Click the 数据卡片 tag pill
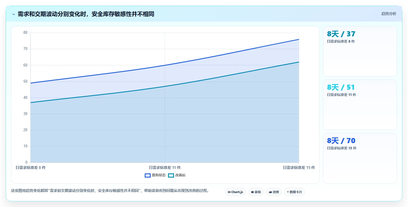This screenshot has height=207, width=408. click(x=295, y=192)
